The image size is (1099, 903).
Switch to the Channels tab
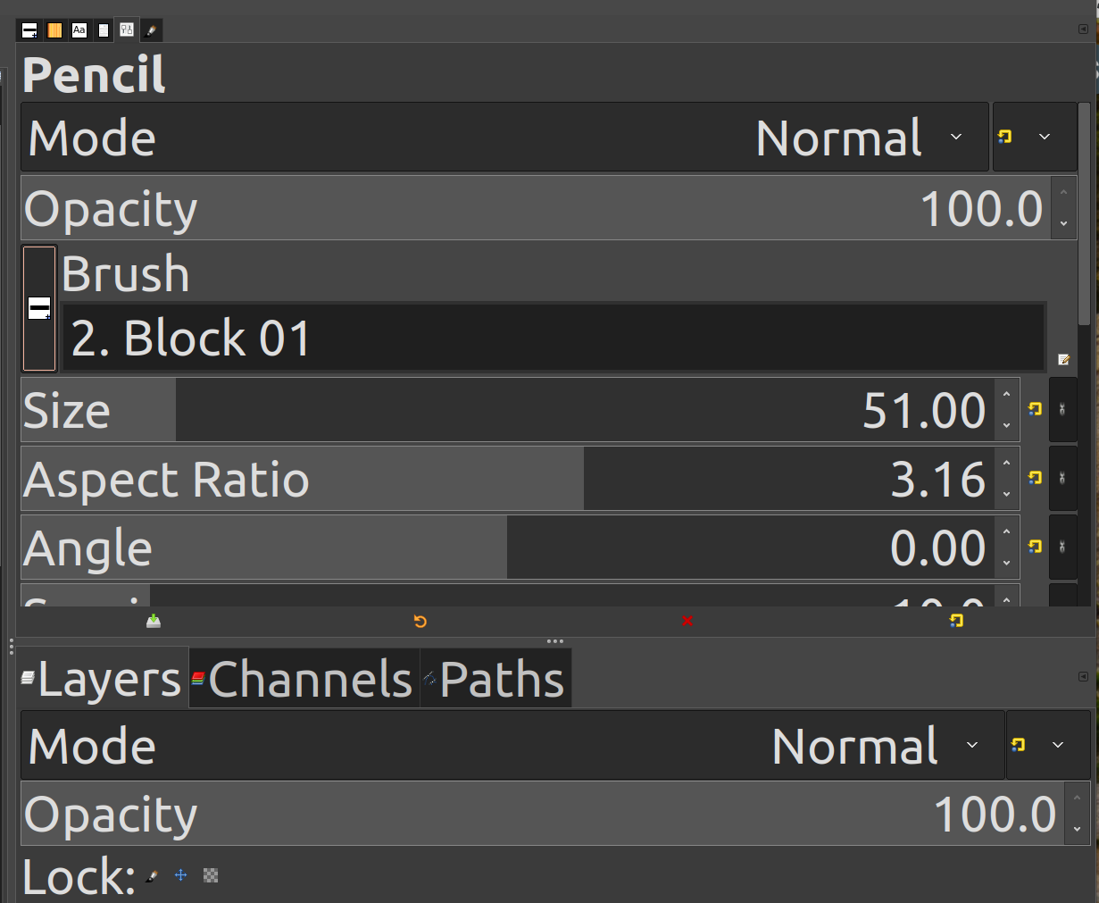click(x=304, y=679)
